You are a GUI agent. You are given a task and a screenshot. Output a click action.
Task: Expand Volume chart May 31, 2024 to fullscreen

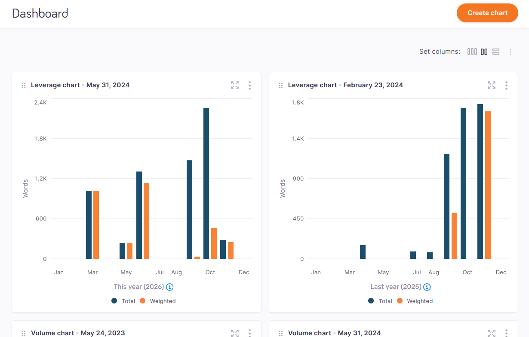492,333
